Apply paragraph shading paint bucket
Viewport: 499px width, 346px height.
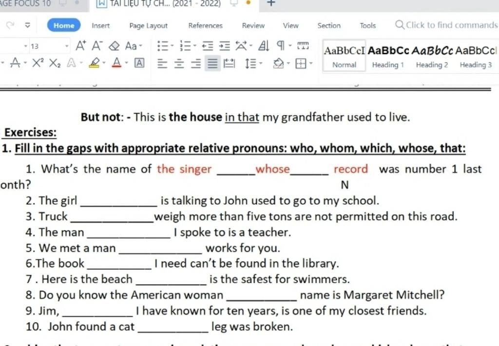(278, 63)
